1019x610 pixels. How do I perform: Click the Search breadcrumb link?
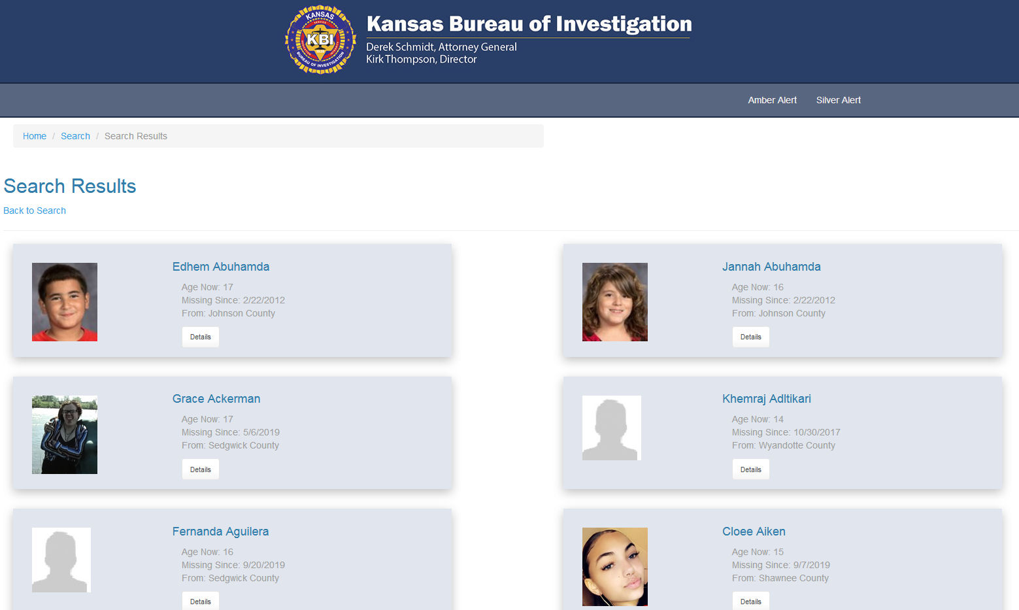tap(75, 136)
